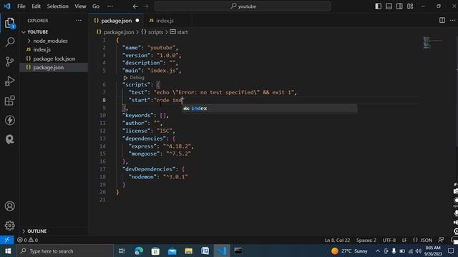Click the Type here to search box
This screenshot has height=257, width=458.
coord(65,251)
